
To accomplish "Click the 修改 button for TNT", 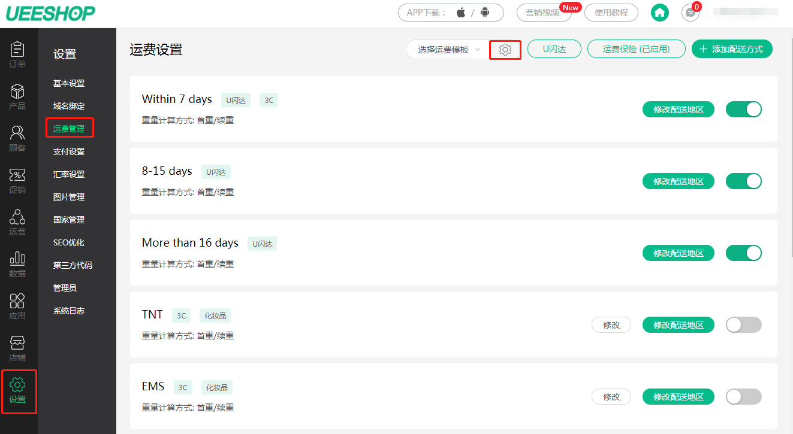I will pyautogui.click(x=611, y=325).
